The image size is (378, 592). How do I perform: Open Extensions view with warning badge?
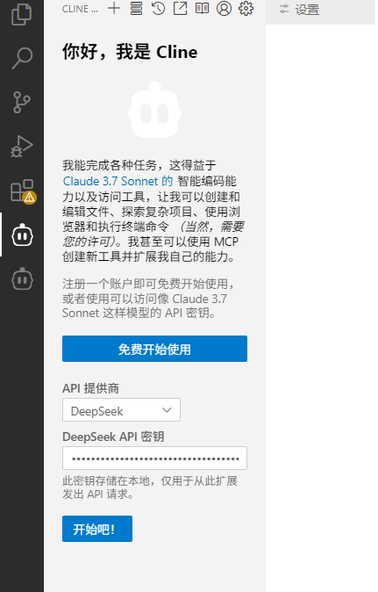point(23,191)
